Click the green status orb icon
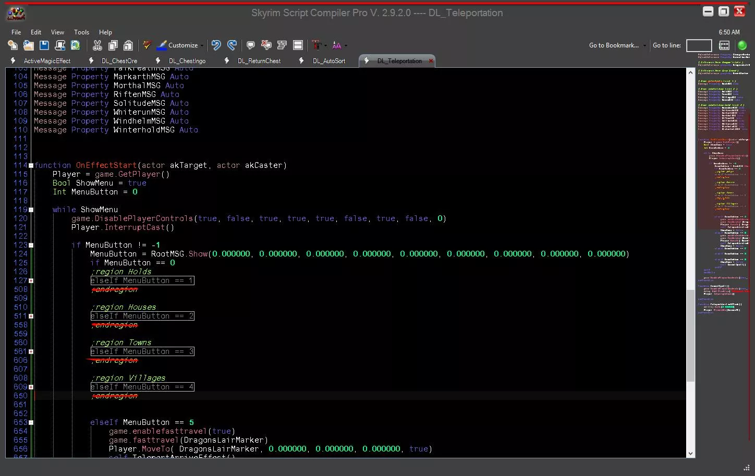 pos(742,45)
